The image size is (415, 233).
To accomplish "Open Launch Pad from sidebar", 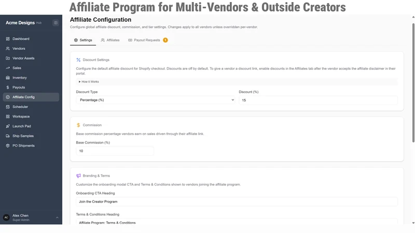I will [31, 126].
